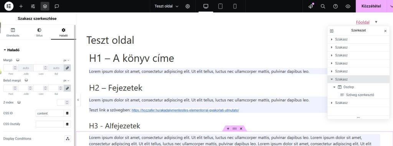The height and width of the screenshot is (146, 393).
Task: Click the Belső margó Jobb input
Action: coord(26,88)
